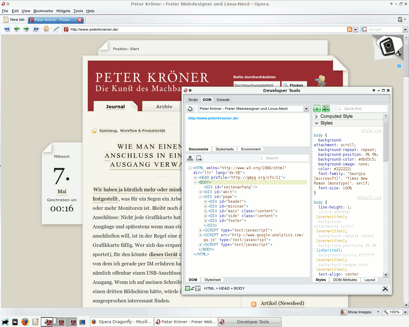Switch to the Script tab
The width and height of the screenshot is (409, 327).
[x=193, y=100]
